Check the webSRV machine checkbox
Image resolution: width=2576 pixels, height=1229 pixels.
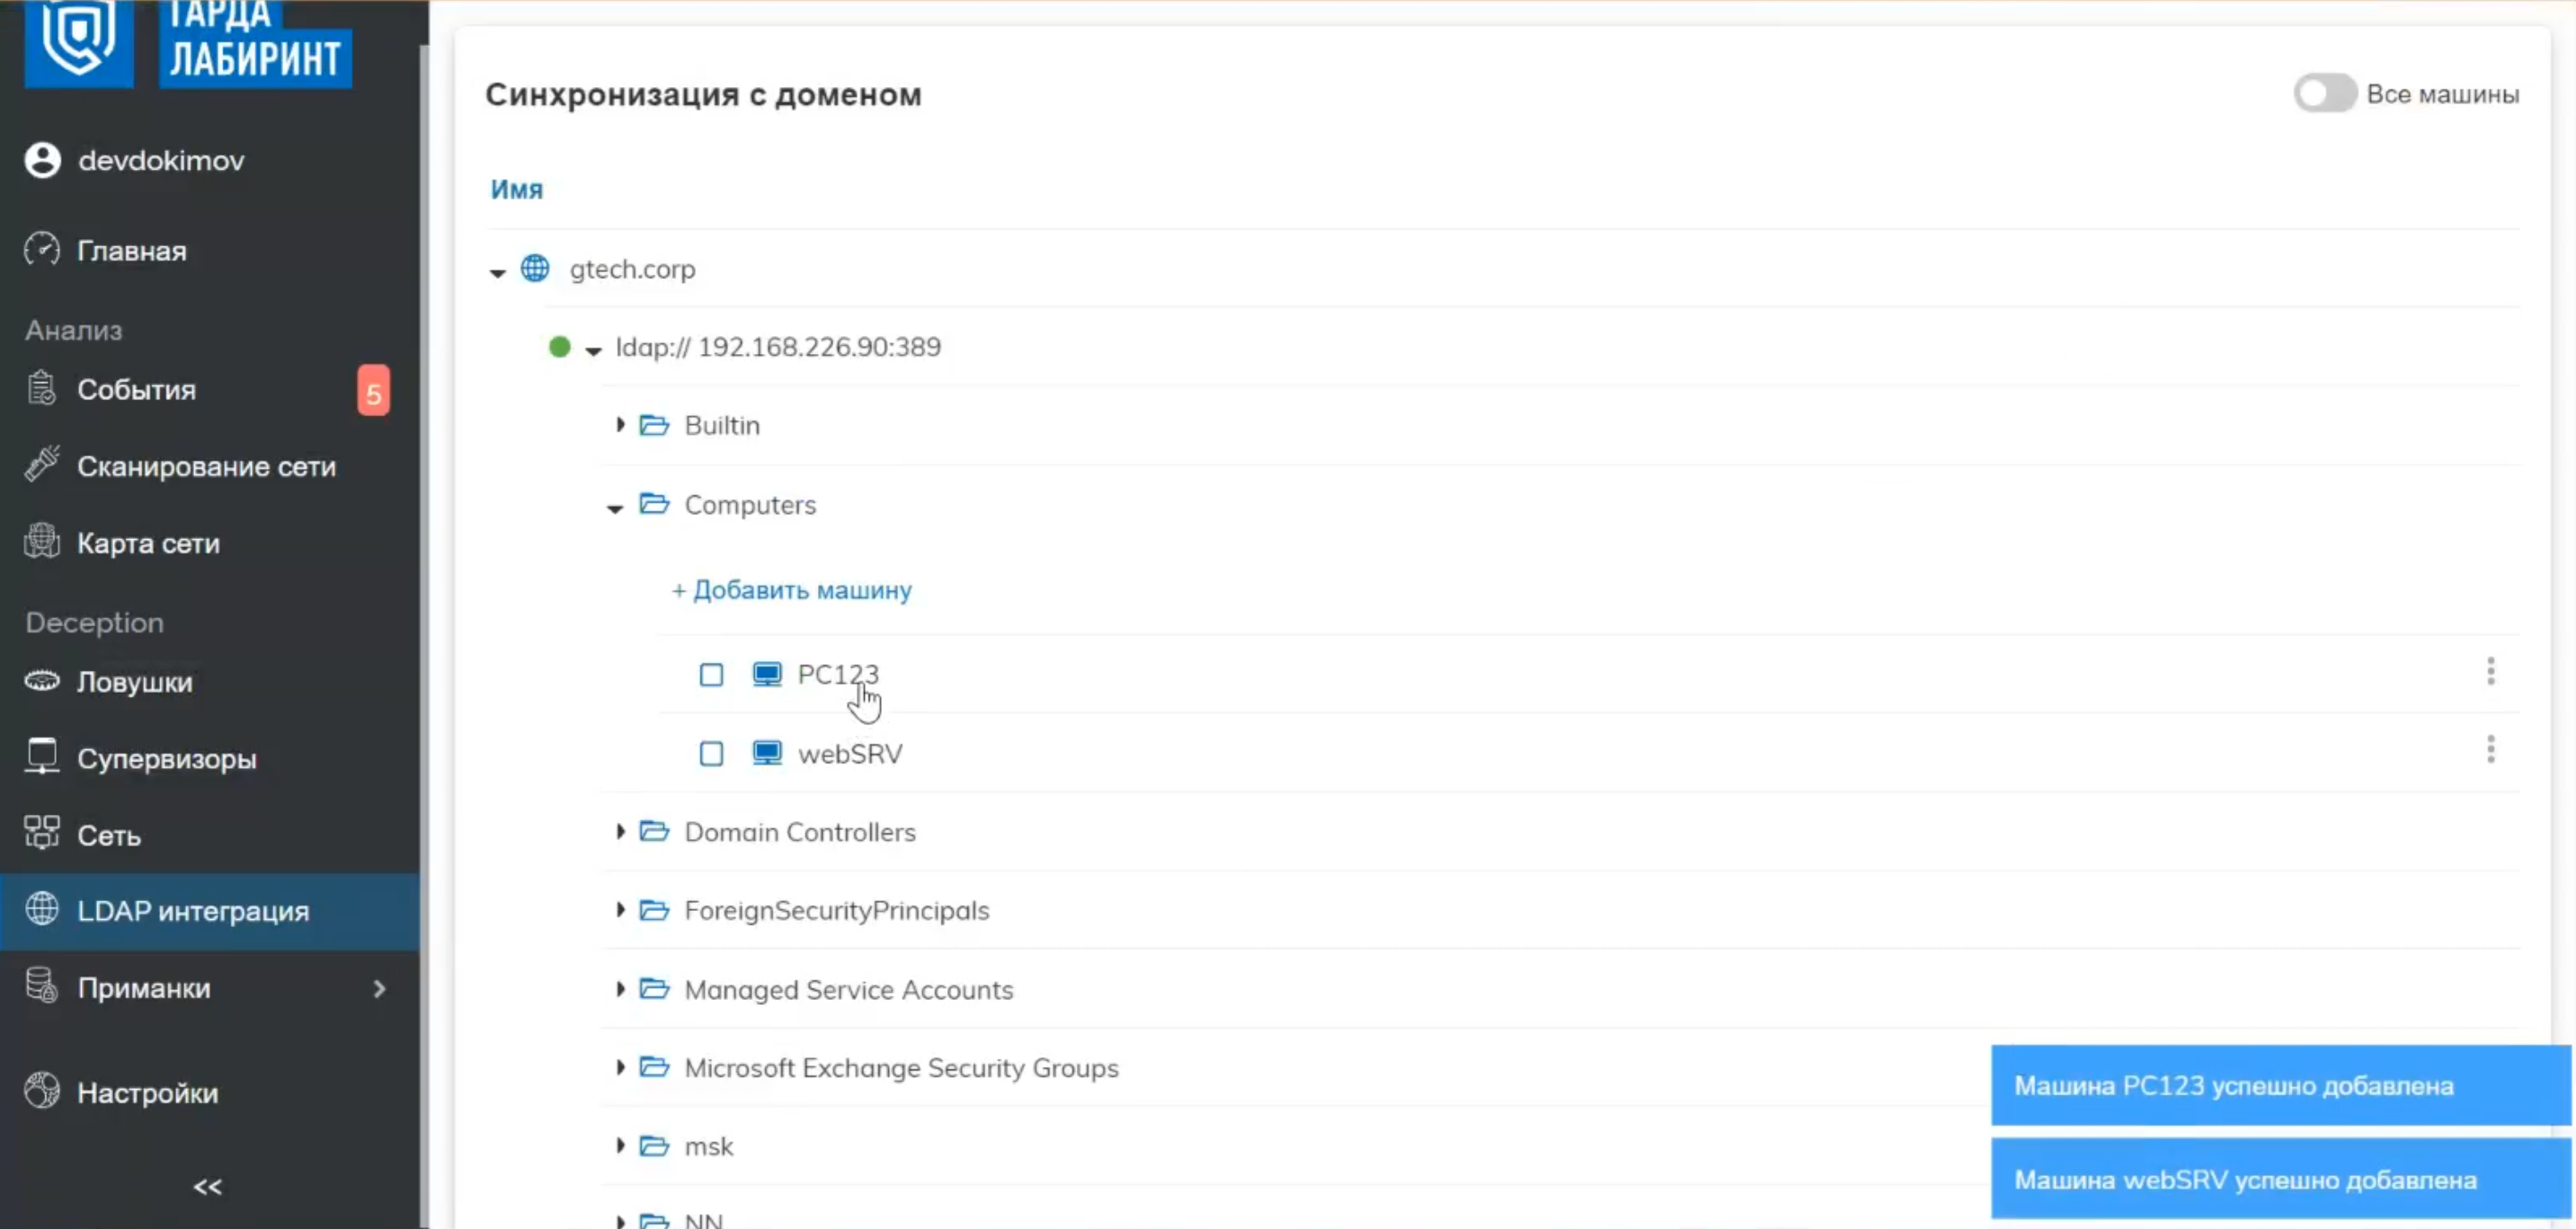[711, 754]
